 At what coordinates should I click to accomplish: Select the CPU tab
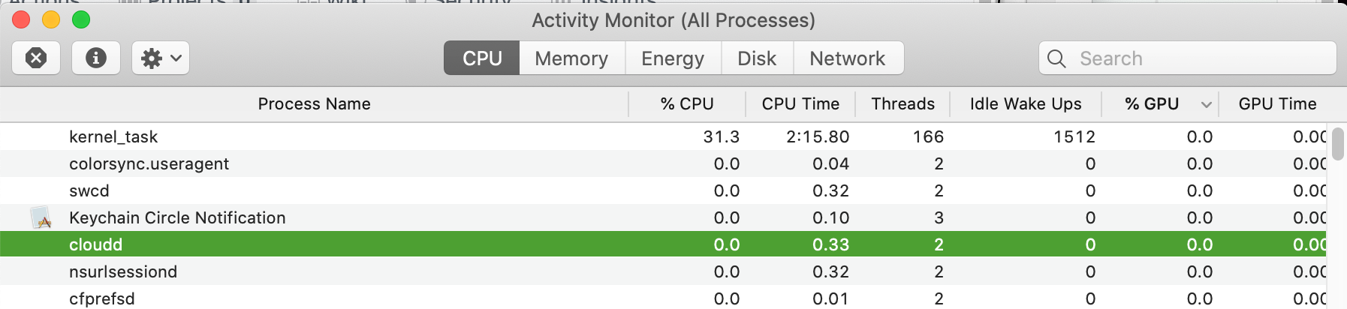tap(482, 58)
